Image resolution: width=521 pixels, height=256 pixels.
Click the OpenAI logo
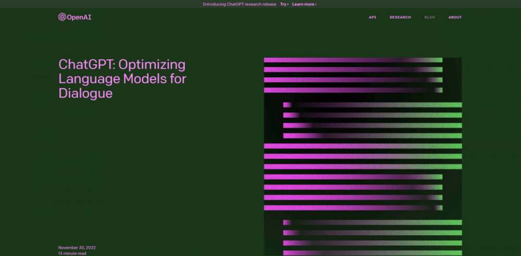(75, 17)
